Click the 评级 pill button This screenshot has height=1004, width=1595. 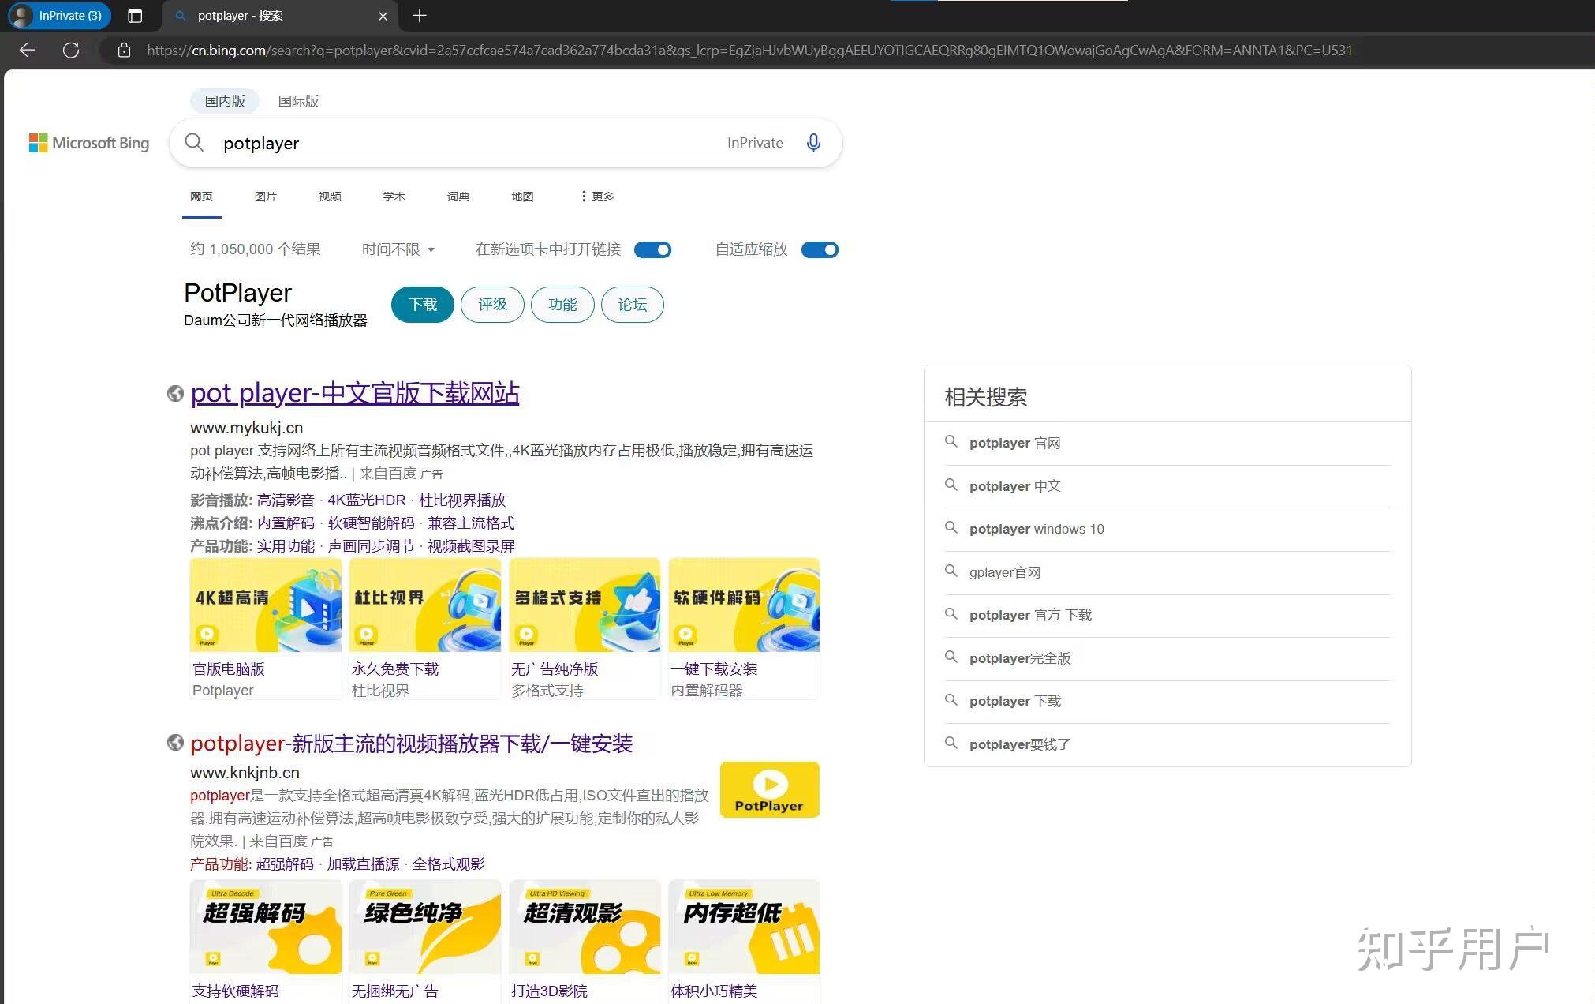tap(492, 305)
